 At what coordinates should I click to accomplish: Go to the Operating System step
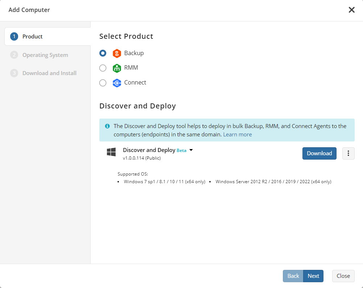pos(45,55)
